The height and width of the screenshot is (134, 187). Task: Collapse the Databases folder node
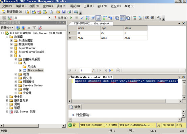(7, 37)
